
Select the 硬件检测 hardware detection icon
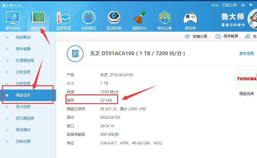tap(38, 17)
